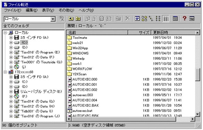Select the local (j:) CD-ROM drive icon

(17, 67)
